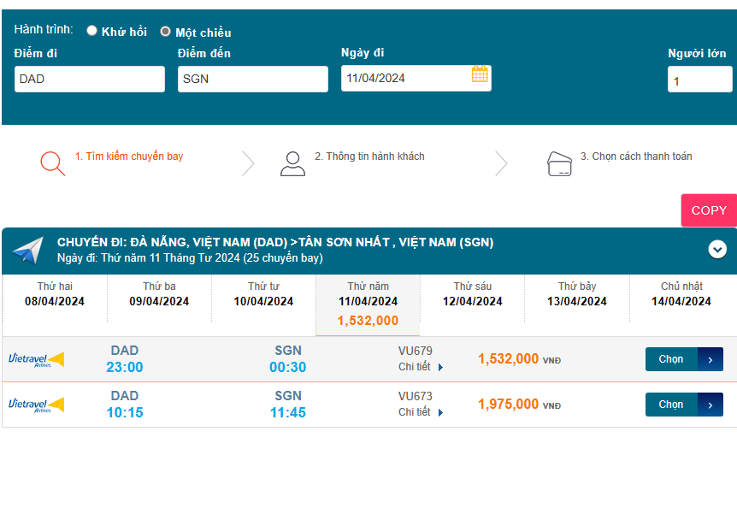Switch to Thứ sáu 12/04/2024 date tab

[x=473, y=294]
